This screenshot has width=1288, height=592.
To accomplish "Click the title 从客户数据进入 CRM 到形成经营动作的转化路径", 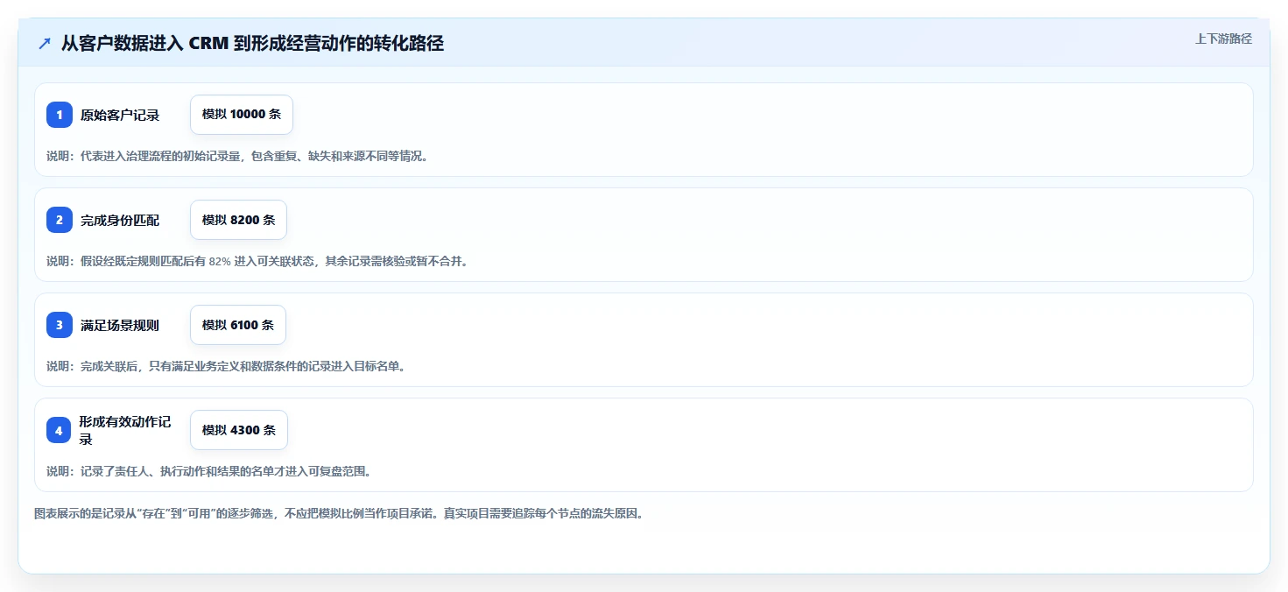I will click(x=252, y=43).
